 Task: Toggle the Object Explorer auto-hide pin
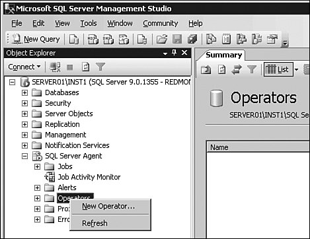[x=174, y=53]
